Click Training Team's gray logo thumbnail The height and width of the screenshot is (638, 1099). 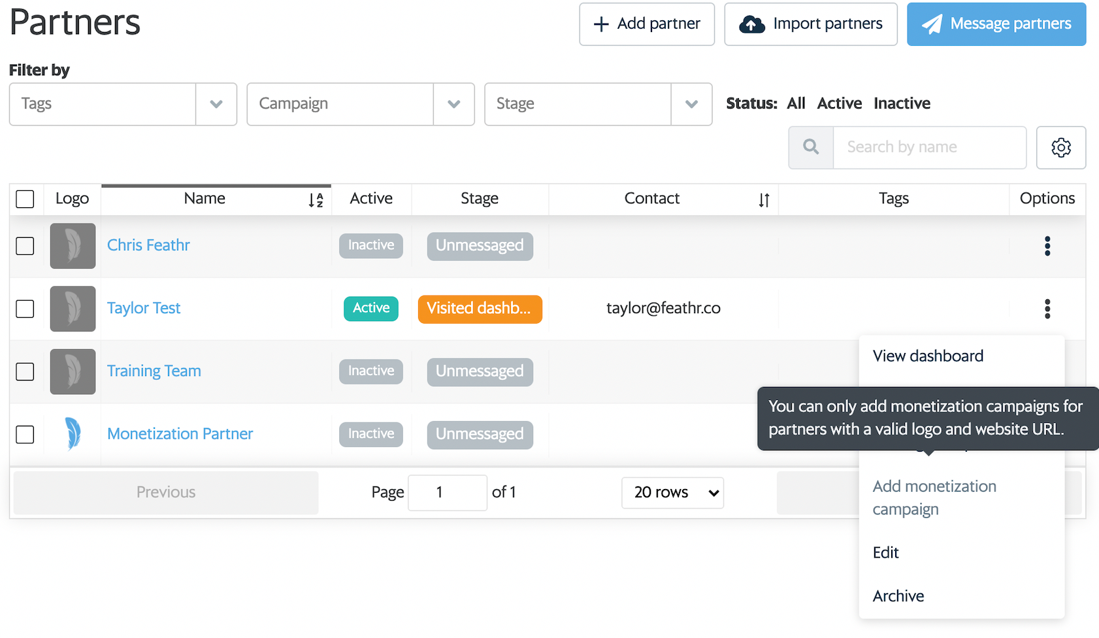coord(73,371)
